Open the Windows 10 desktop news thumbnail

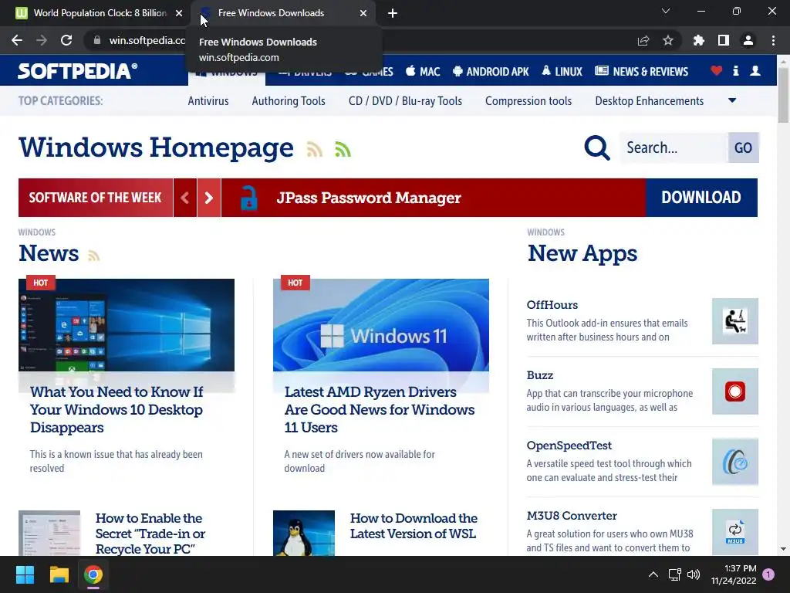(x=127, y=325)
